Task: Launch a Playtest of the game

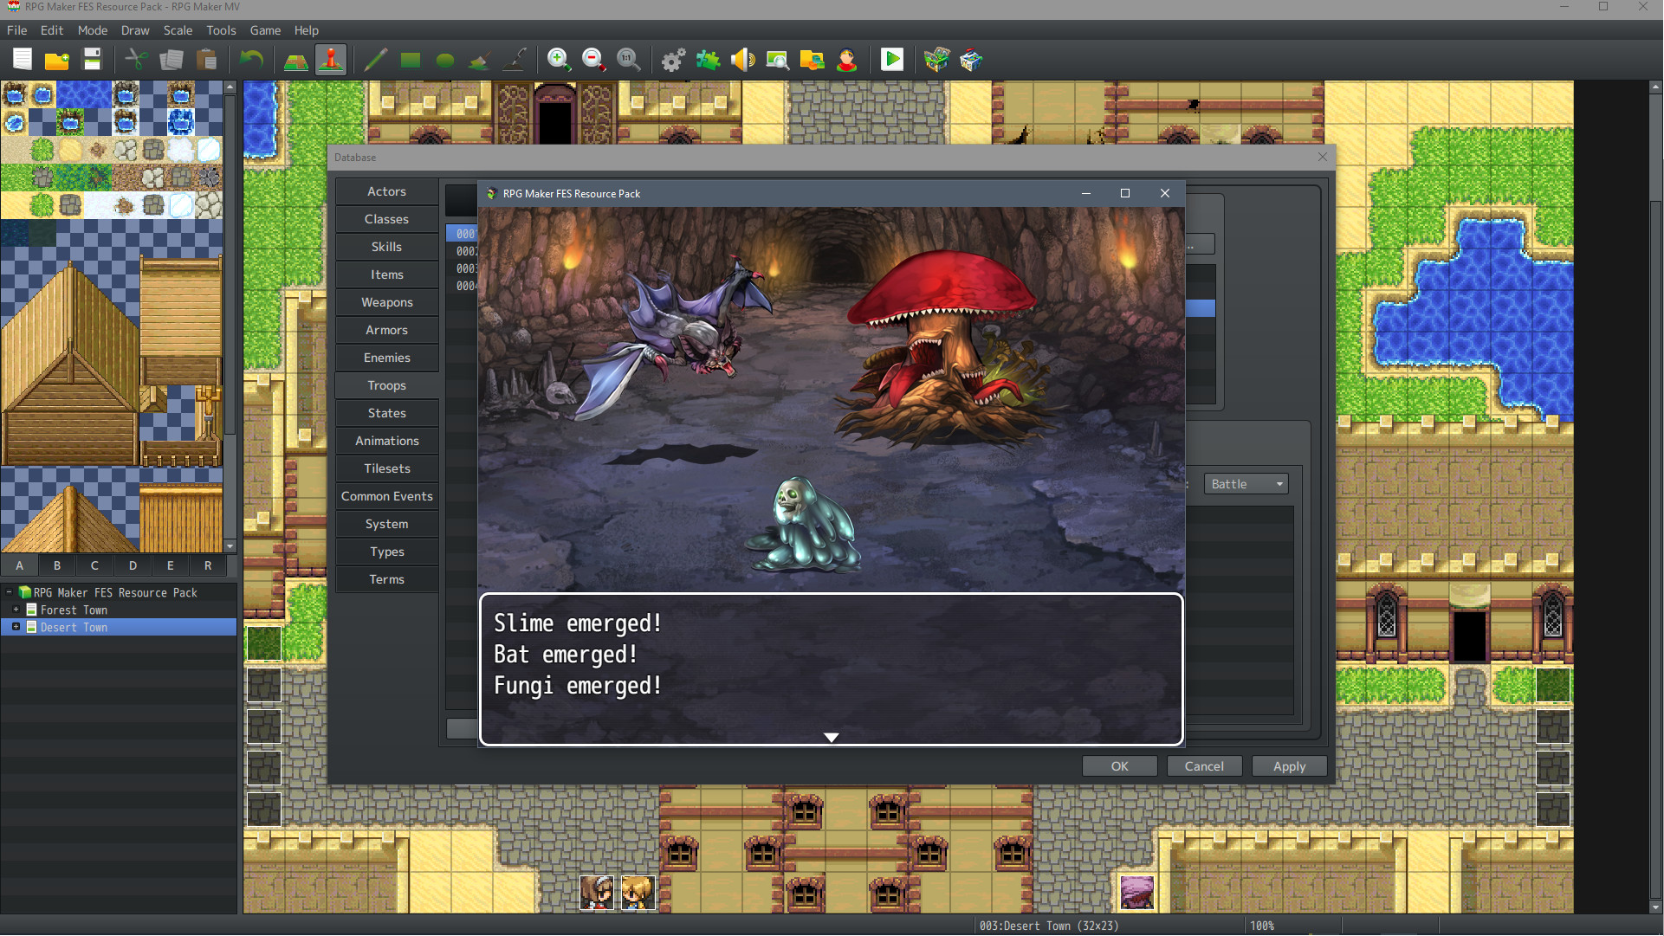Action: (x=892, y=60)
